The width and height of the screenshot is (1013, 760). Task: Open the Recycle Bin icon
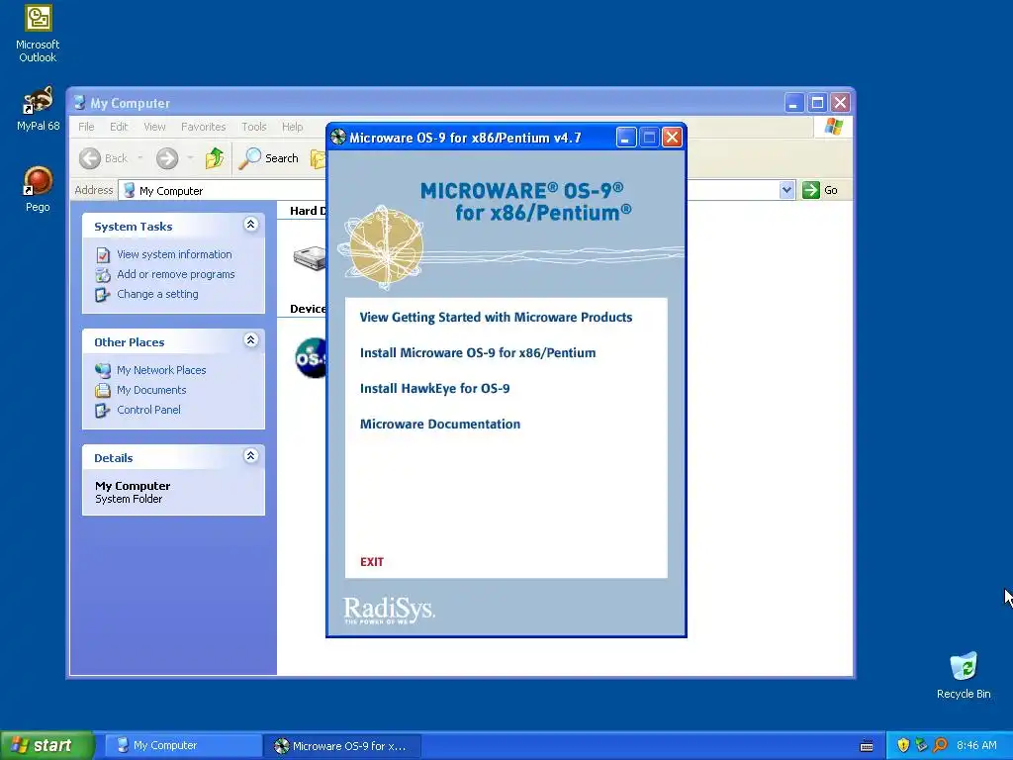[x=964, y=675]
